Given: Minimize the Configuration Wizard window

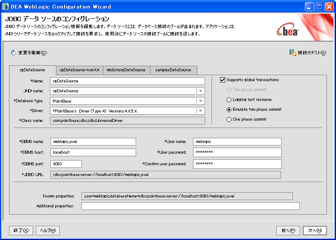Looking at the screenshot, I should [309, 7].
